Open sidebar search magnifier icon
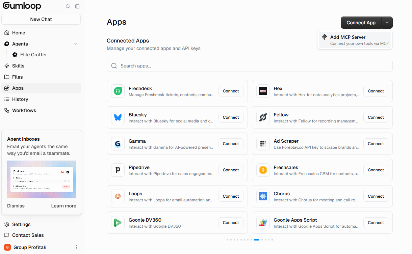Screen dimensions: 412x254 point(68,6)
